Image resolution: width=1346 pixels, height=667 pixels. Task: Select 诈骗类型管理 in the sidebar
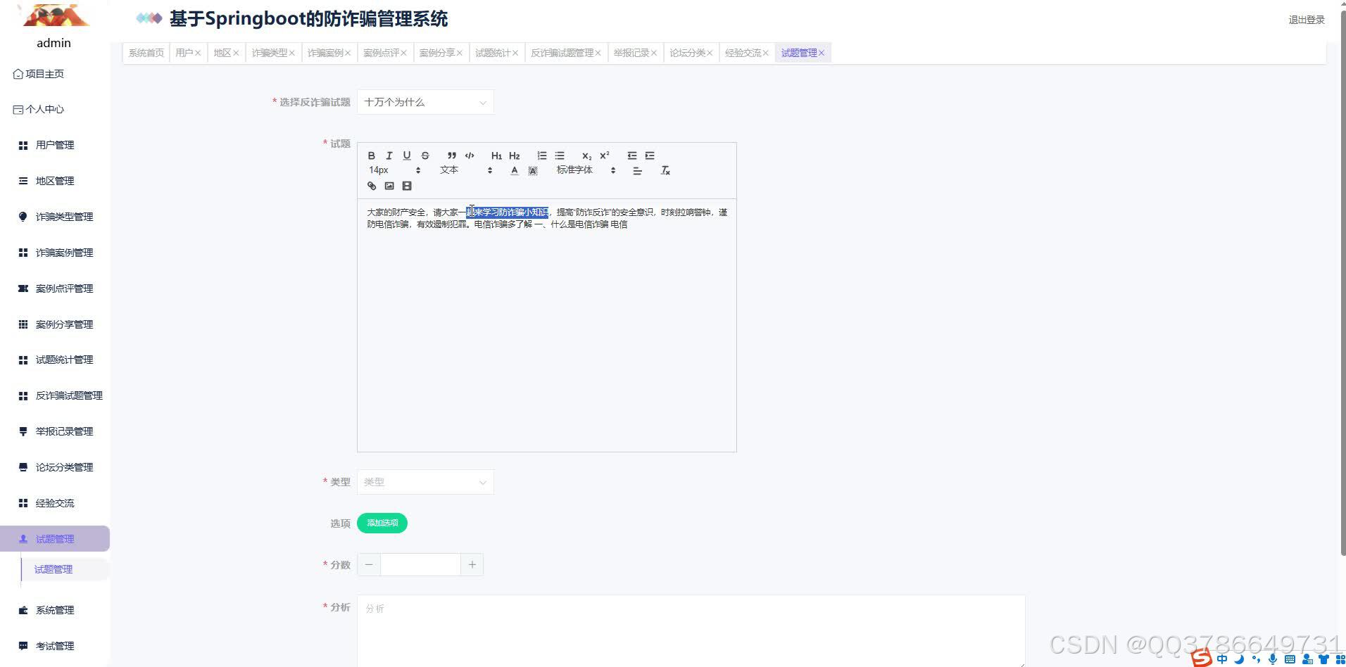coord(63,217)
